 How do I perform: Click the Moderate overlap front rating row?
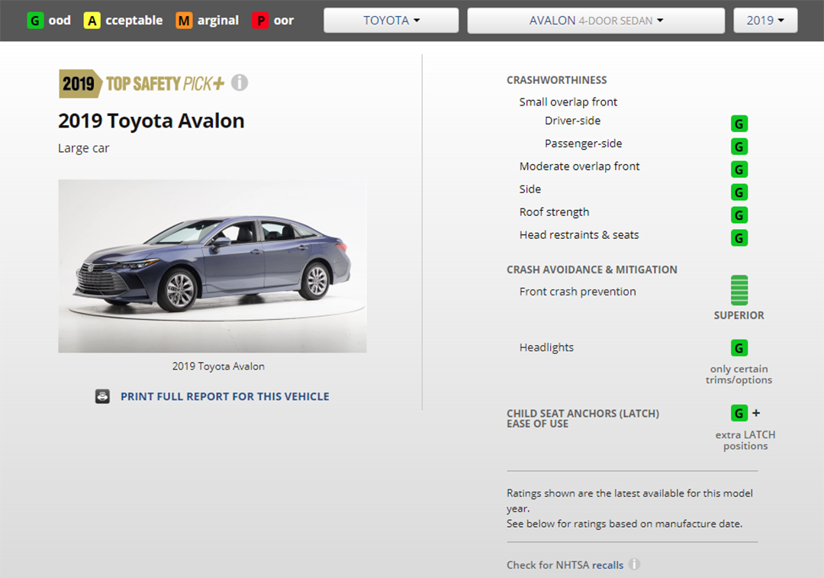(579, 166)
